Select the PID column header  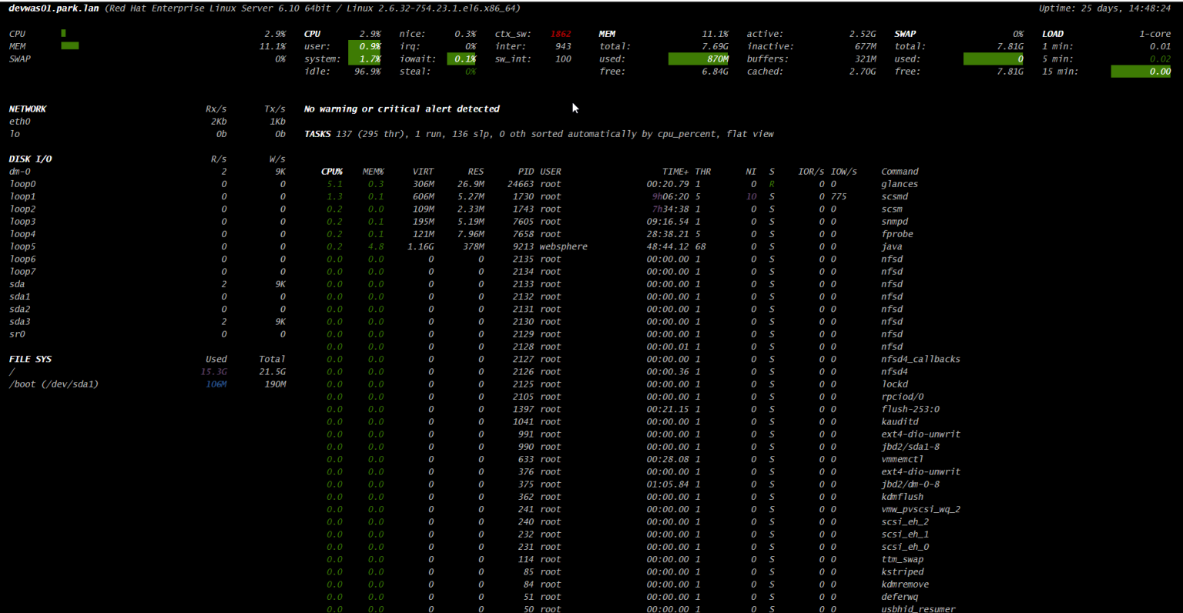pyautogui.click(x=525, y=172)
